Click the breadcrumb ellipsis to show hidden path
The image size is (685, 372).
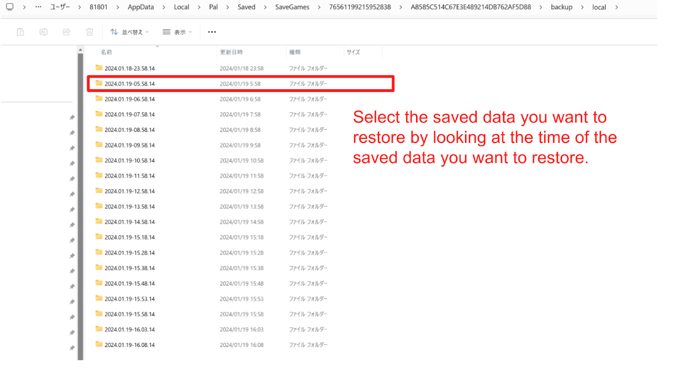[x=39, y=7]
